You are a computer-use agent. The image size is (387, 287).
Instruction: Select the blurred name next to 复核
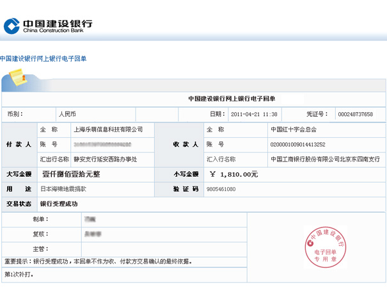pos(93,234)
